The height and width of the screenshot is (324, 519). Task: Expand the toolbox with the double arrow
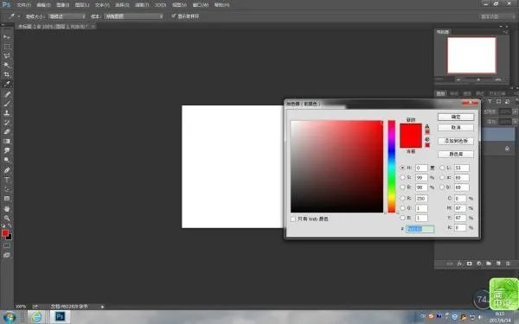(3, 25)
